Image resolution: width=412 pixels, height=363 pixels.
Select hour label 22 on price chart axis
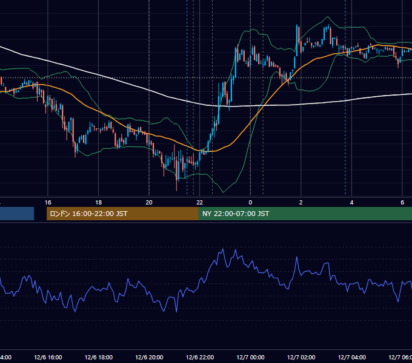[200, 203]
